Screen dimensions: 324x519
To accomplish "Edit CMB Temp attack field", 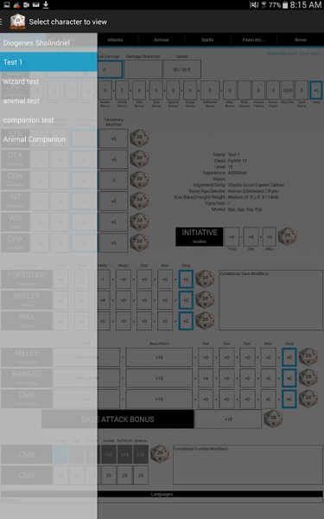I will coord(289,399).
